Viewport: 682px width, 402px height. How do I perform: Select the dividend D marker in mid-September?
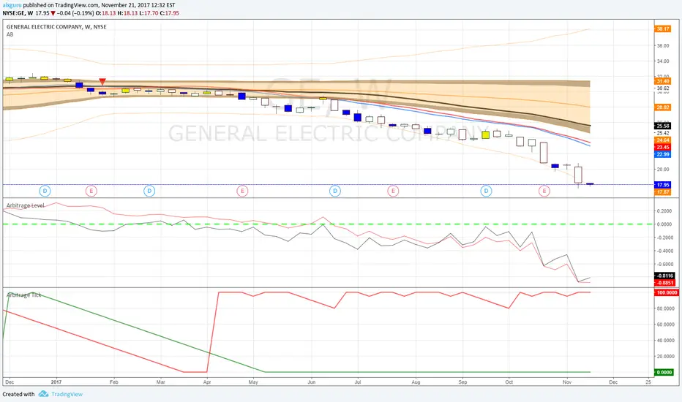(487, 191)
